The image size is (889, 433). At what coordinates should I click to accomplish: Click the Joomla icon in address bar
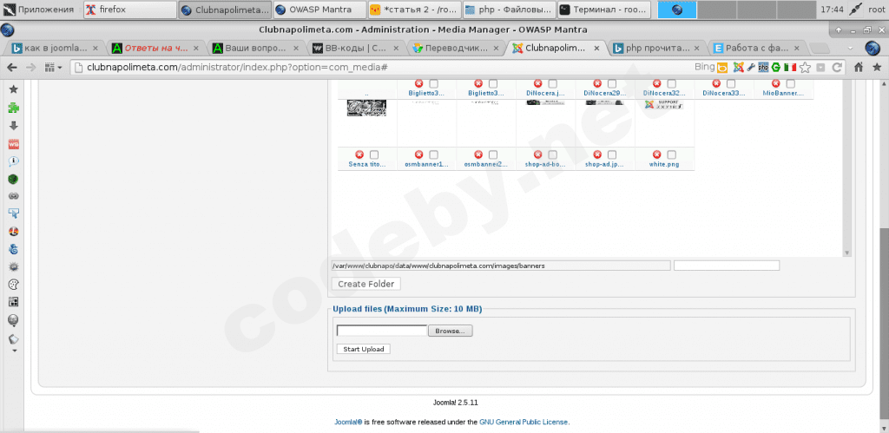point(738,68)
